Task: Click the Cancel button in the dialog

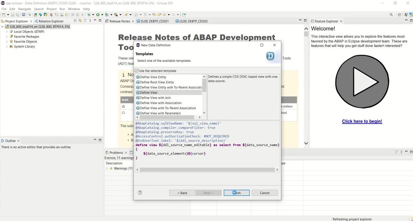Action: pyautogui.click(x=265, y=193)
